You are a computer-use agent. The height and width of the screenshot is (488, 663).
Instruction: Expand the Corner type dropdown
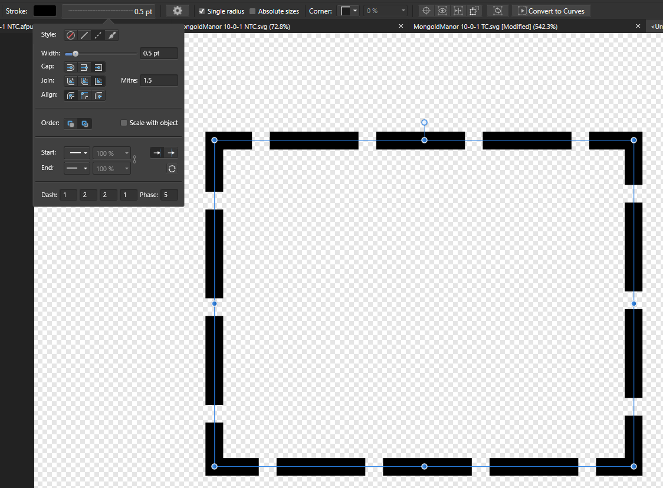348,11
